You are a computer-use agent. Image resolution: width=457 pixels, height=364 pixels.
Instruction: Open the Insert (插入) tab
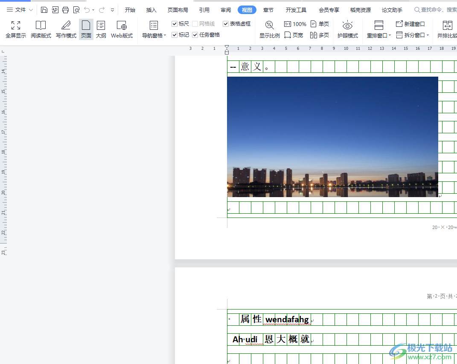click(x=151, y=10)
